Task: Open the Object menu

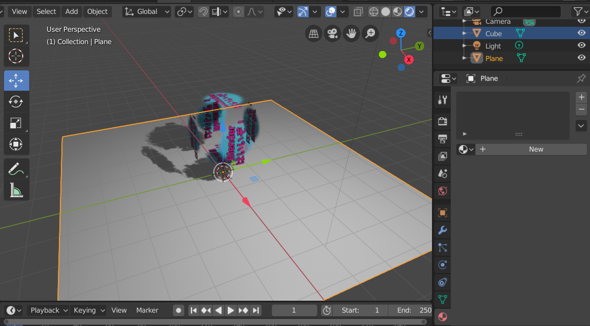Action: pyautogui.click(x=98, y=12)
